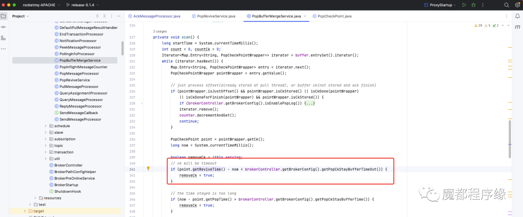Open IDE settings gear icon
The image size is (523, 217).
click(517, 5)
